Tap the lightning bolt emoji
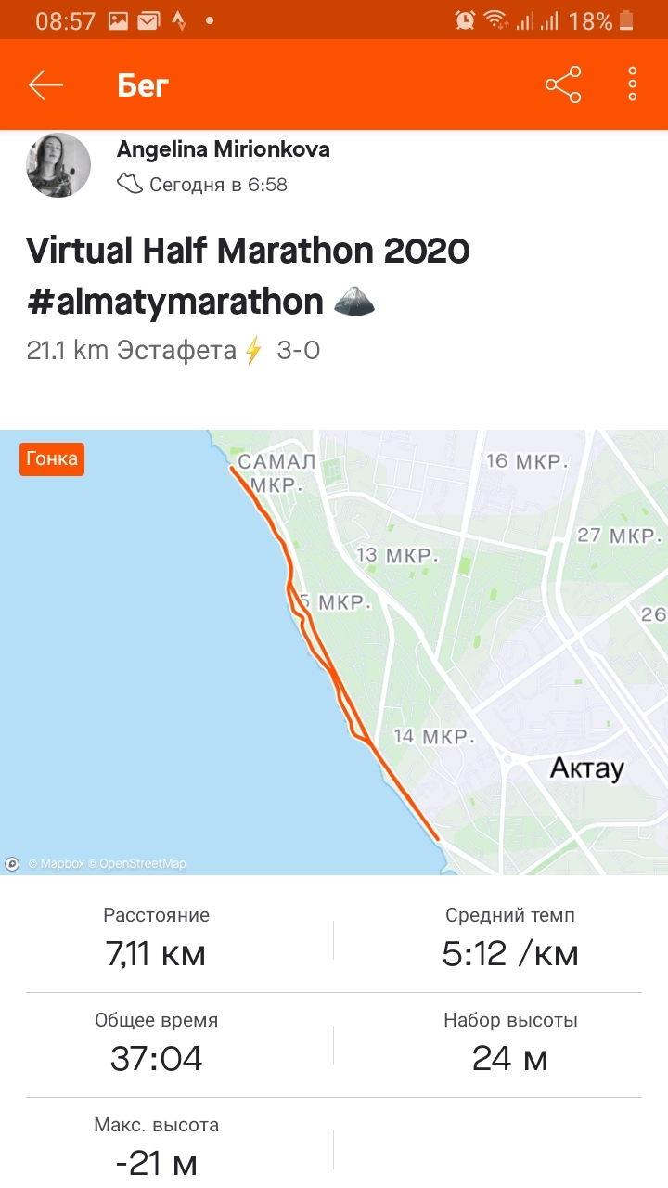 click(x=253, y=352)
